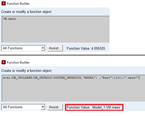Screen dimensions: 145x116
Task: Click the lower Assist... button
Action: 55,107
